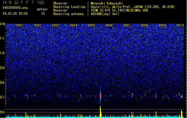Click the date stamp 04.03.08 08:00
This screenshot has width=187, height=118.
15,13
